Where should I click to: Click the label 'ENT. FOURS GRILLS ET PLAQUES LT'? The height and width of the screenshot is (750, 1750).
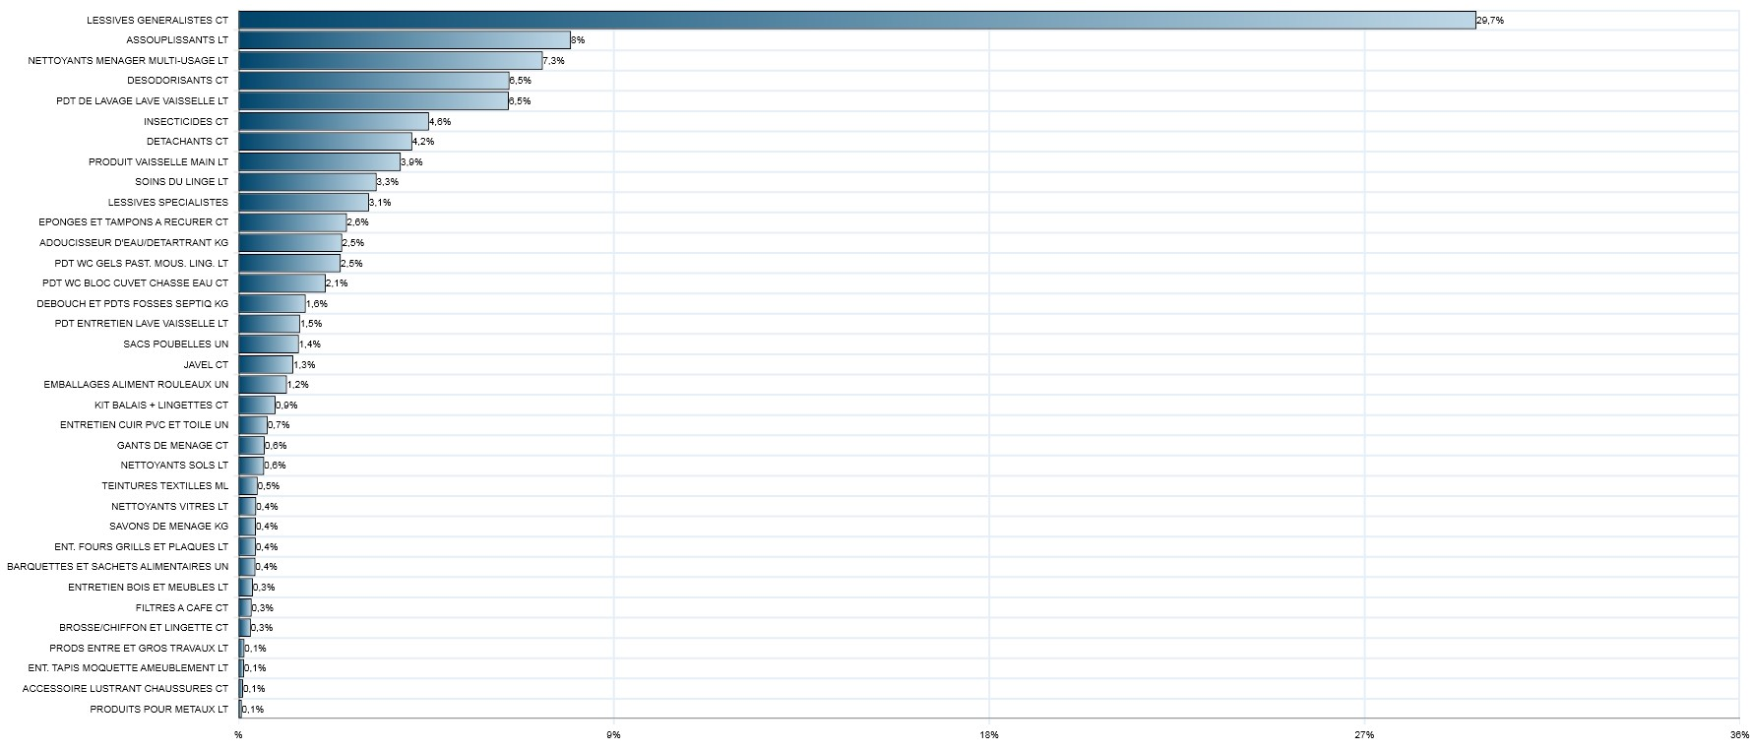(142, 546)
